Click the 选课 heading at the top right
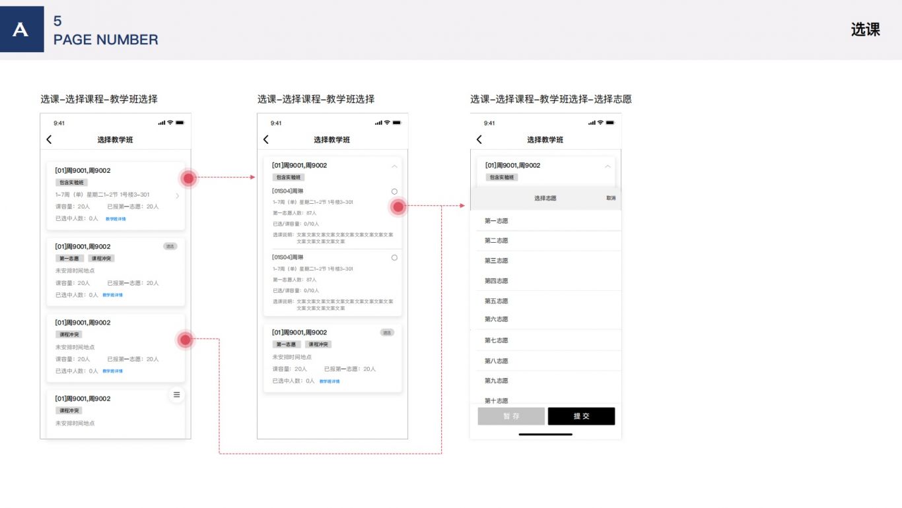The width and height of the screenshot is (902, 508). tap(865, 30)
